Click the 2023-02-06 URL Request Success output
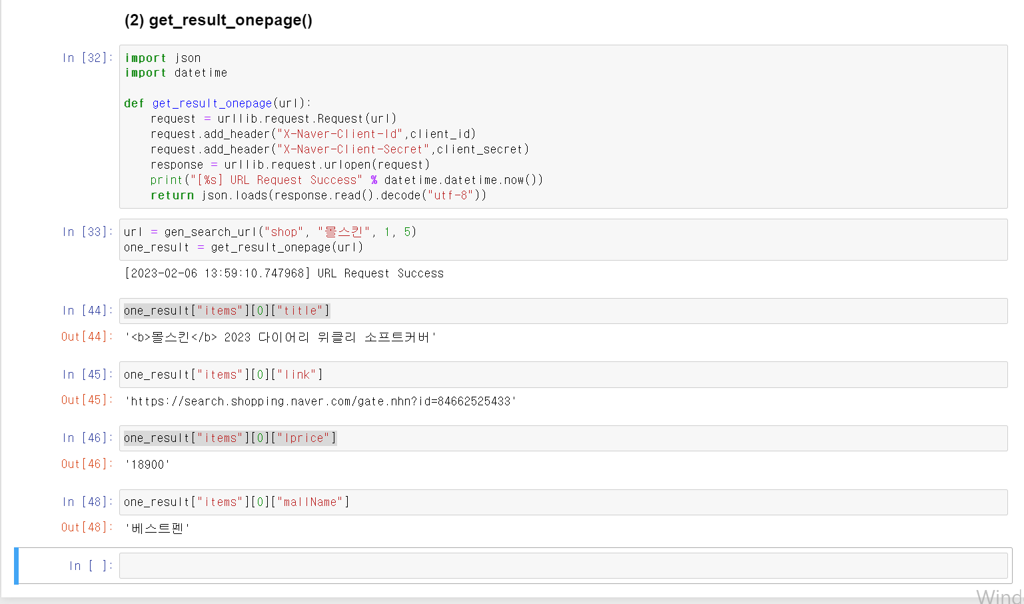Screen dimensions: 1024x604 (284, 273)
